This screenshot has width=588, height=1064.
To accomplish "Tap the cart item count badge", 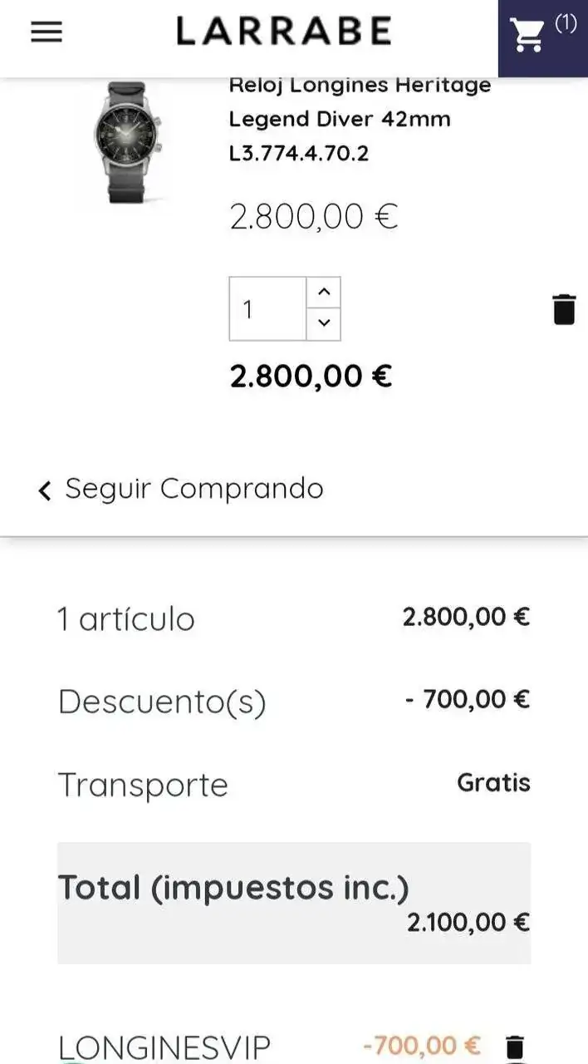I will (566, 23).
